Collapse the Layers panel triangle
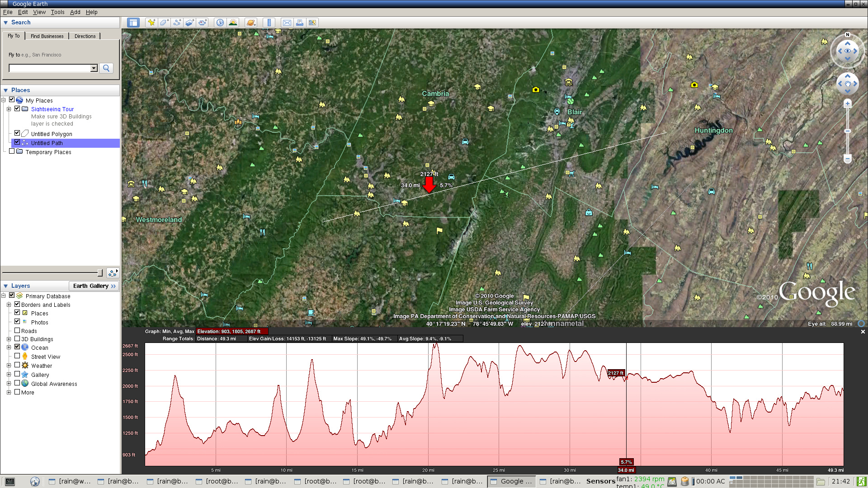This screenshot has width=868, height=488. tap(5, 286)
